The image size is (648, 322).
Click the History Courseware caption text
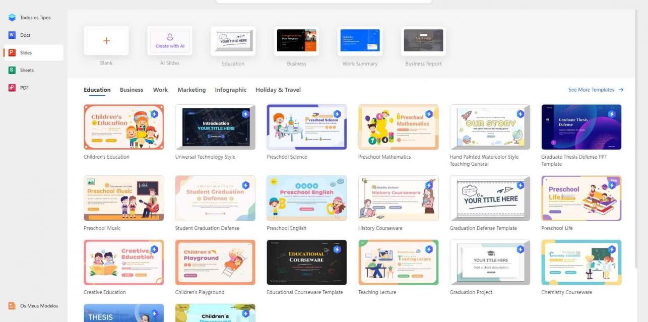tap(380, 228)
